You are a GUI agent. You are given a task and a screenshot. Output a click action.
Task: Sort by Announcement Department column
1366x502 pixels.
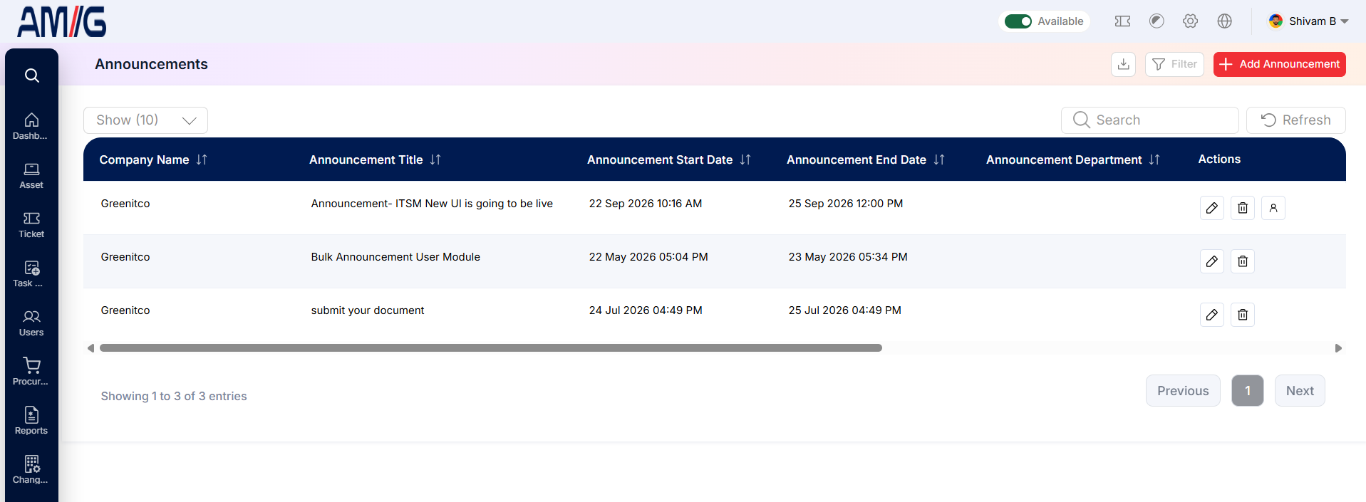[x=1154, y=160]
